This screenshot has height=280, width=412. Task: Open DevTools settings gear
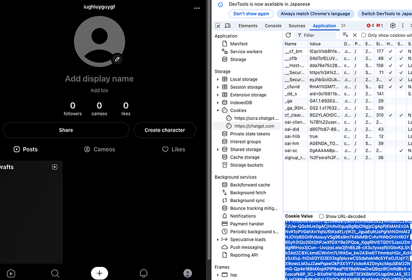pyautogui.click(x=392, y=26)
